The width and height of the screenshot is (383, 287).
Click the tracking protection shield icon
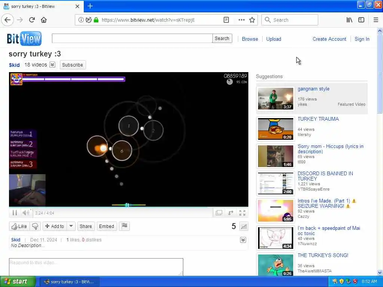[x=88, y=20]
